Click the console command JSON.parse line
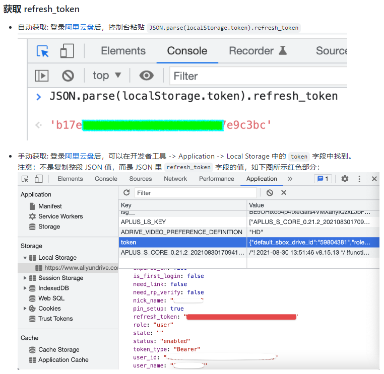 pyautogui.click(x=194, y=96)
